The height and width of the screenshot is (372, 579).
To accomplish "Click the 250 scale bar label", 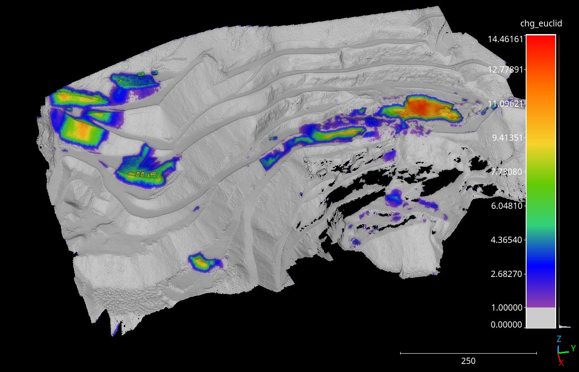I will click(x=468, y=361).
